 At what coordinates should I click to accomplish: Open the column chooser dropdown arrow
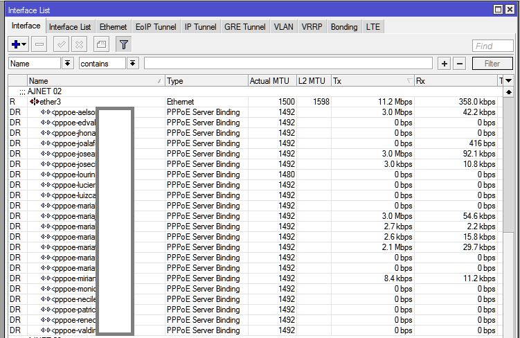coord(509,80)
